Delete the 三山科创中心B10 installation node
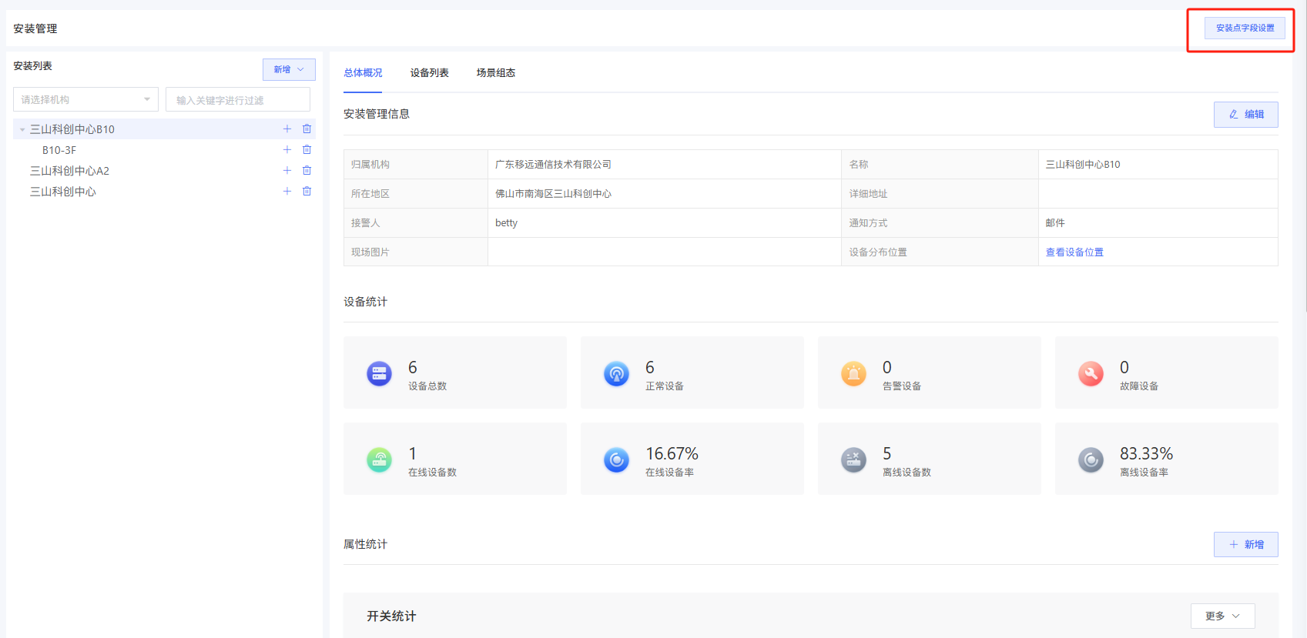This screenshot has height=638, width=1307. (x=307, y=129)
